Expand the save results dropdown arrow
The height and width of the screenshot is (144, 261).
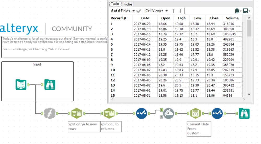249,11
